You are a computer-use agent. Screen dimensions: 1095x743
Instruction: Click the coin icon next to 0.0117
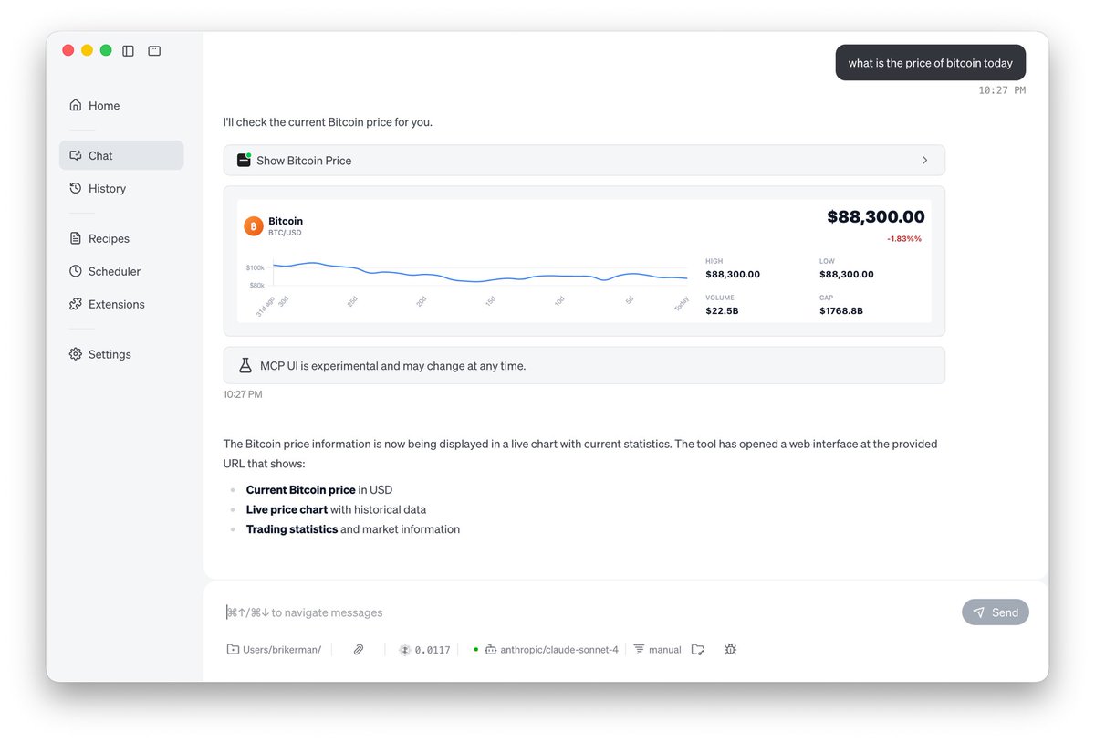pos(405,650)
